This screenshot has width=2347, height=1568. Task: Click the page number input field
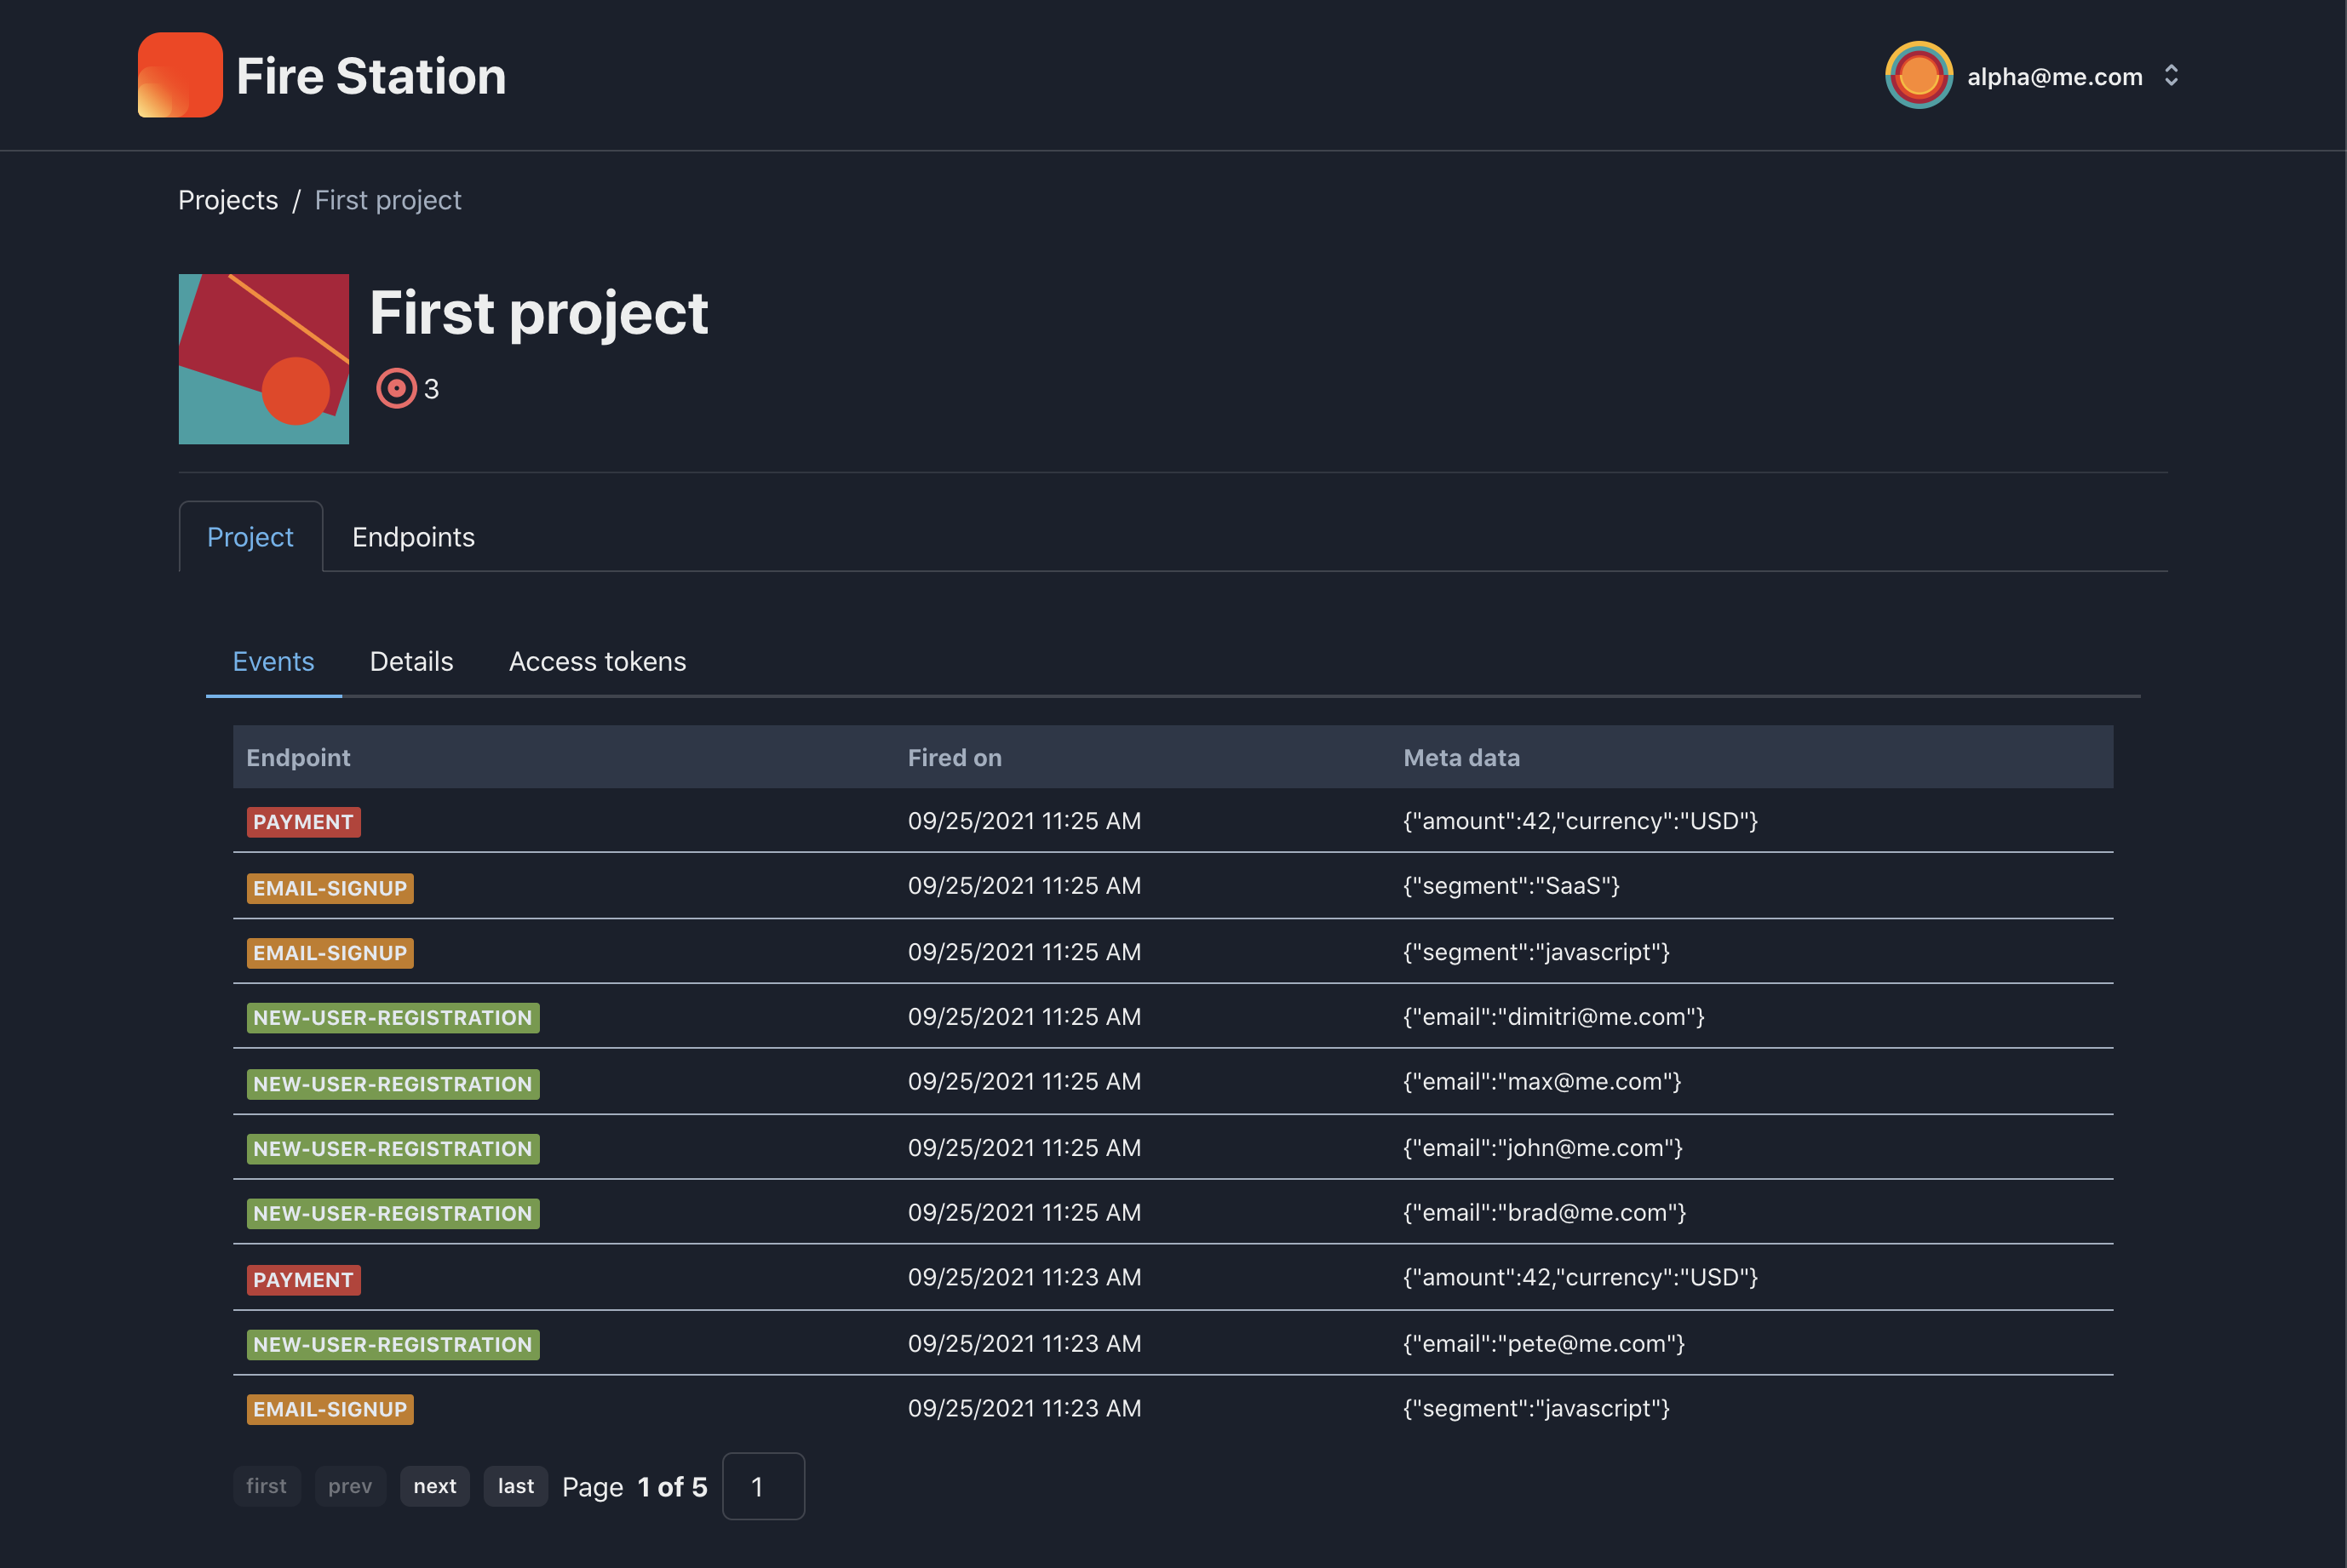(x=762, y=1486)
